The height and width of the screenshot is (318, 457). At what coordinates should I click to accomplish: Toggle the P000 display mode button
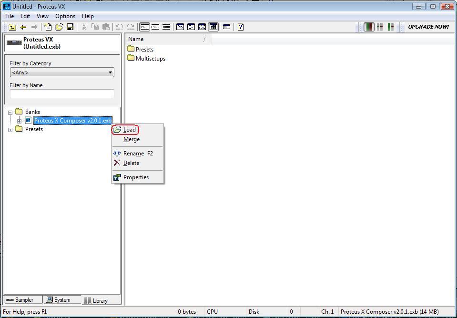[155, 27]
